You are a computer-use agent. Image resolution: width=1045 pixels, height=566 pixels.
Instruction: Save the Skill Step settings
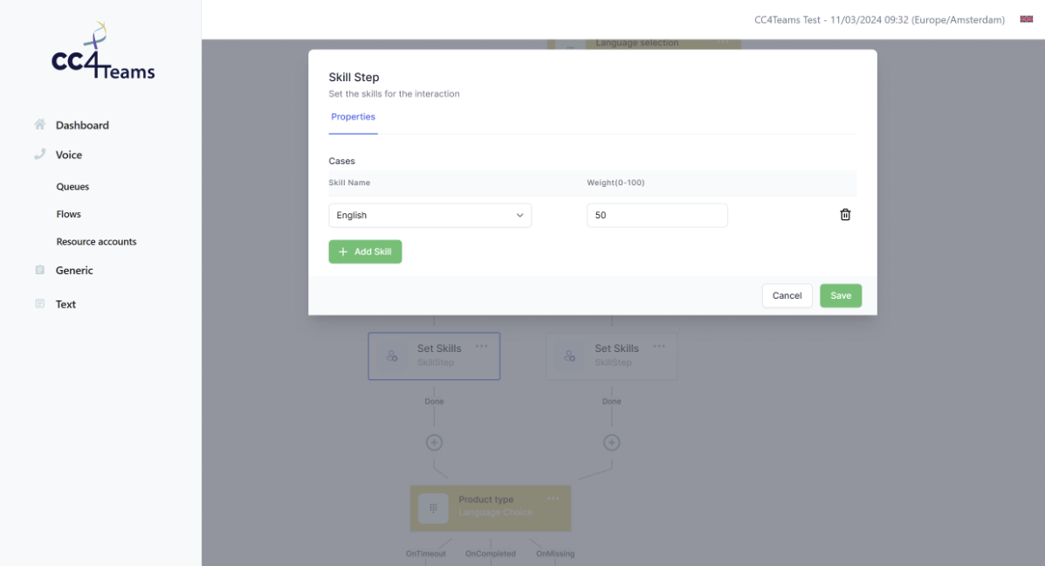click(841, 295)
